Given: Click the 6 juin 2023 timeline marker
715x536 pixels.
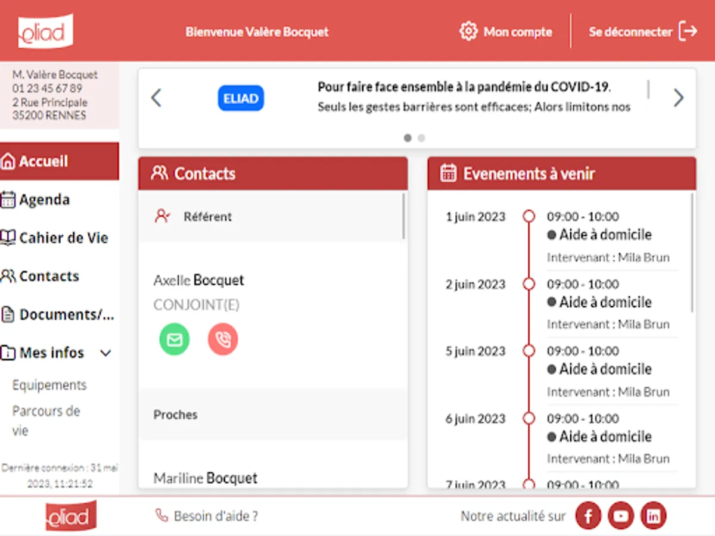Looking at the screenshot, I should [529, 419].
